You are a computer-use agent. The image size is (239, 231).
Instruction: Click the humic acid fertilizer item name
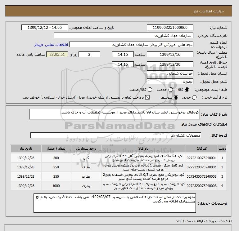[x=143, y=186]
